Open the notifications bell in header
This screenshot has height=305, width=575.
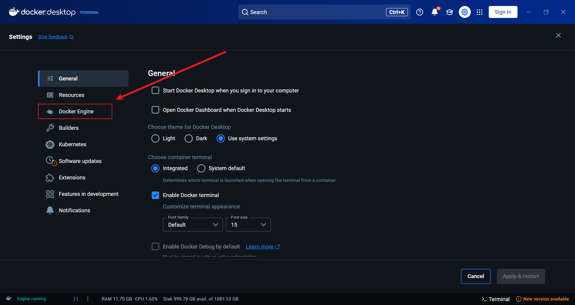point(435,12)
